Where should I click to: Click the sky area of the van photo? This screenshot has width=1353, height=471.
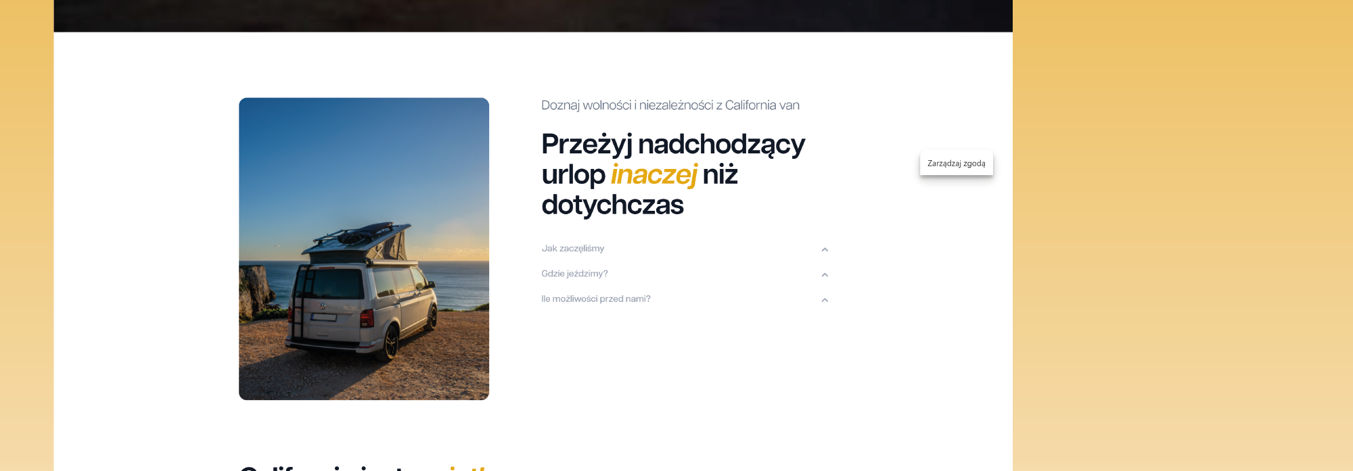coord(363,155)
